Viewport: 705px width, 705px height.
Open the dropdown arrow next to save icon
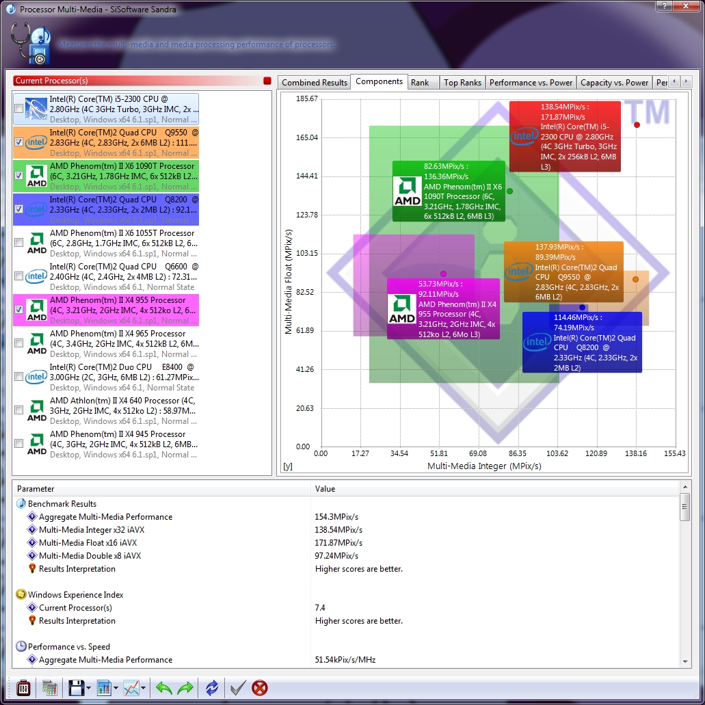88,688
